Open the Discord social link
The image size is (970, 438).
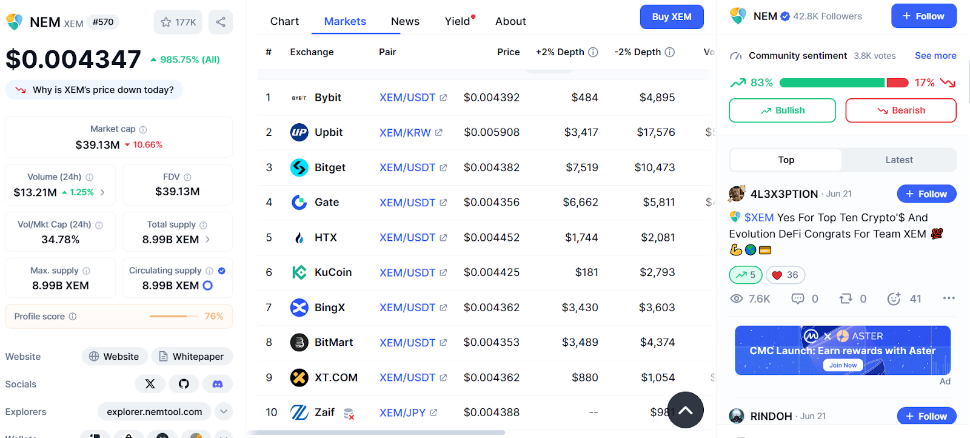pos(218,384)
